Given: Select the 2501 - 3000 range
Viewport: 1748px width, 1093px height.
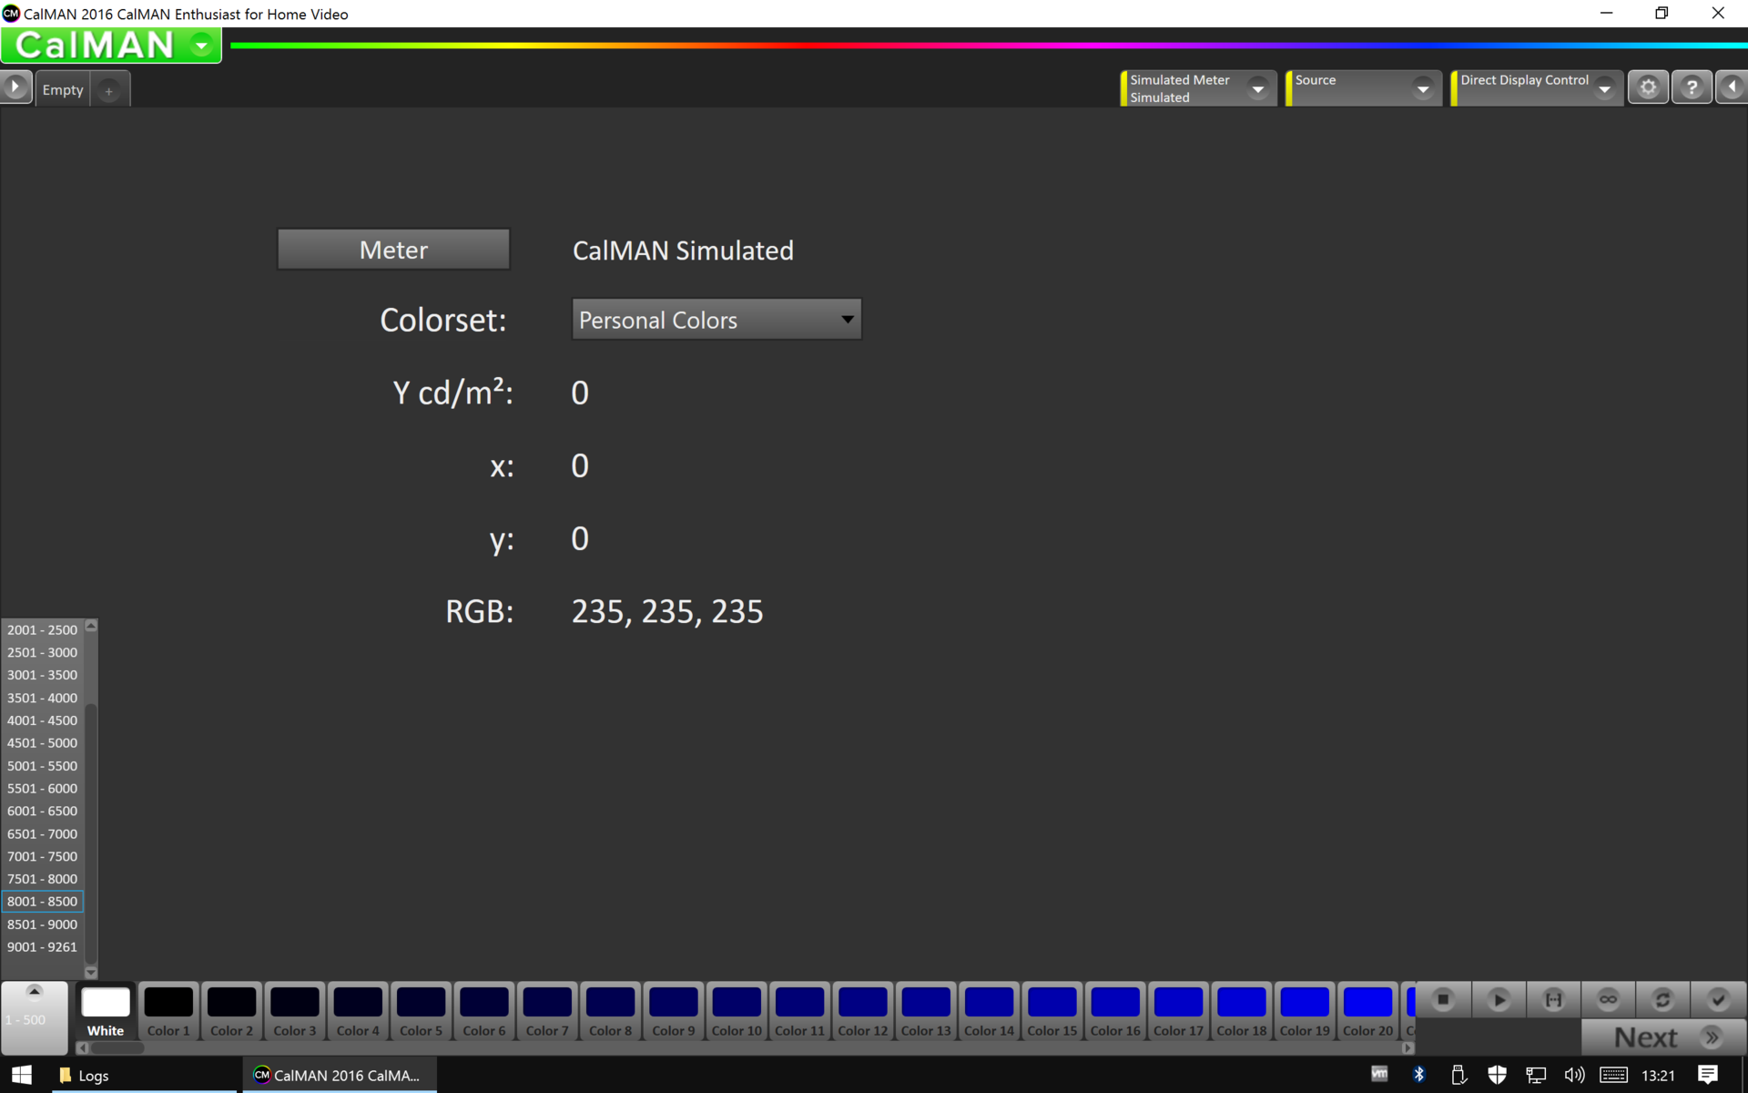Looking at the screenshot, I should (42, 652).
